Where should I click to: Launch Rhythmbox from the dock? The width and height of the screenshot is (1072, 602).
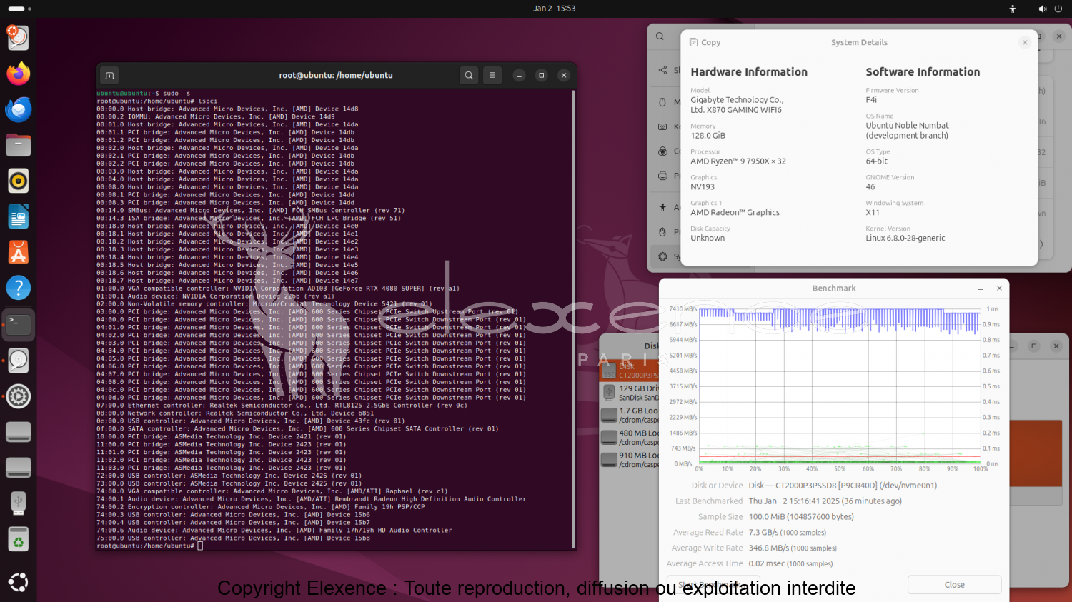point(18,181)
